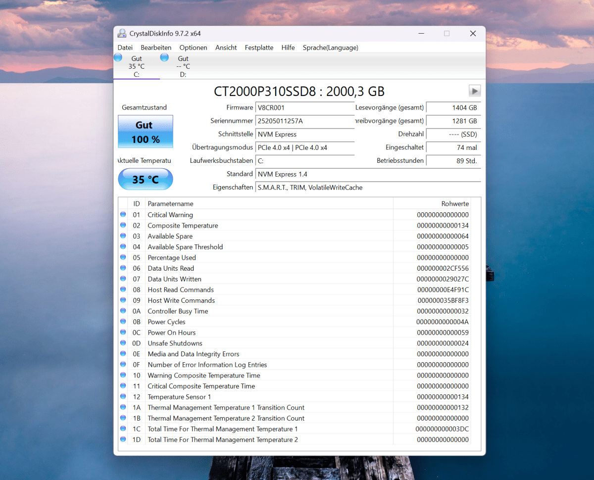This screenshot has height=480, width=594.
Task: Click the blue health dot for drive C:
Action: pyautogui.click(x=118, y=57)
